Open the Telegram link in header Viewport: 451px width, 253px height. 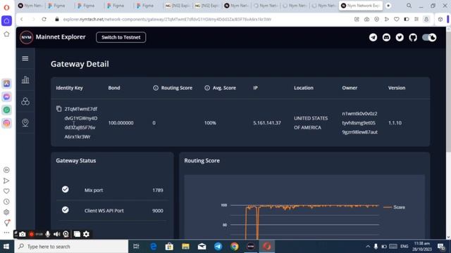373,37
